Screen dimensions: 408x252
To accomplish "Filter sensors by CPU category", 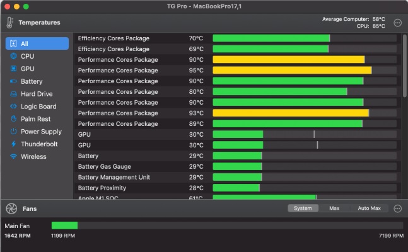I will click(x=27, y=56).
